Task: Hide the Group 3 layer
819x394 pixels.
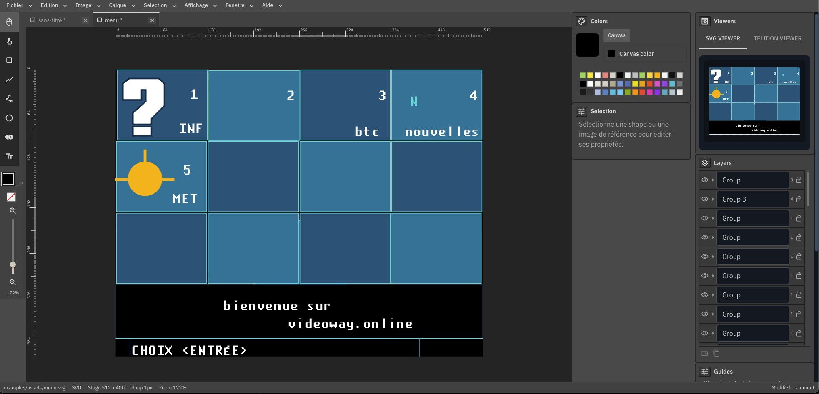Action: pos(705,199)
